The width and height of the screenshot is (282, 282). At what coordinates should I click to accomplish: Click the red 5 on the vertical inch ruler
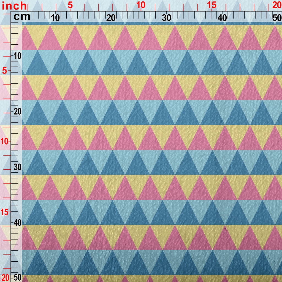pyautogui.click(x=5, y=71)
